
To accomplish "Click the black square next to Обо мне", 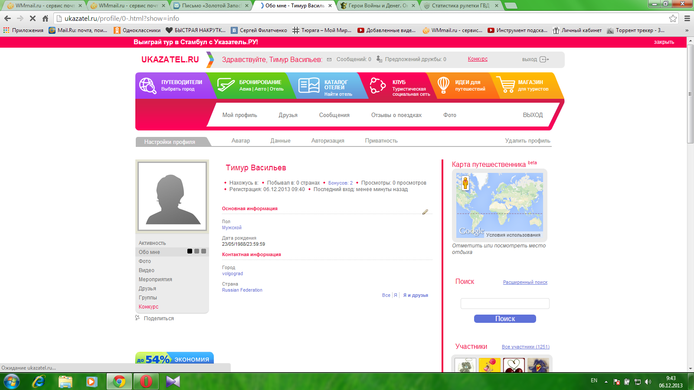I will [190, 251].
